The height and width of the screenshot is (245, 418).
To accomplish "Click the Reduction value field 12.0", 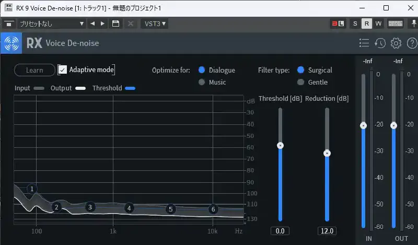I will pyautogui.click(x=327, y=231).
